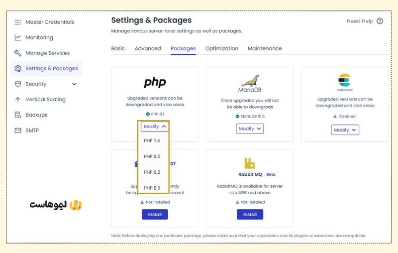Click the Monitoring chart icon
Image resolution: width=398 pixels, height=253 pixels.
pyautogui.click(x=18, y=37)
